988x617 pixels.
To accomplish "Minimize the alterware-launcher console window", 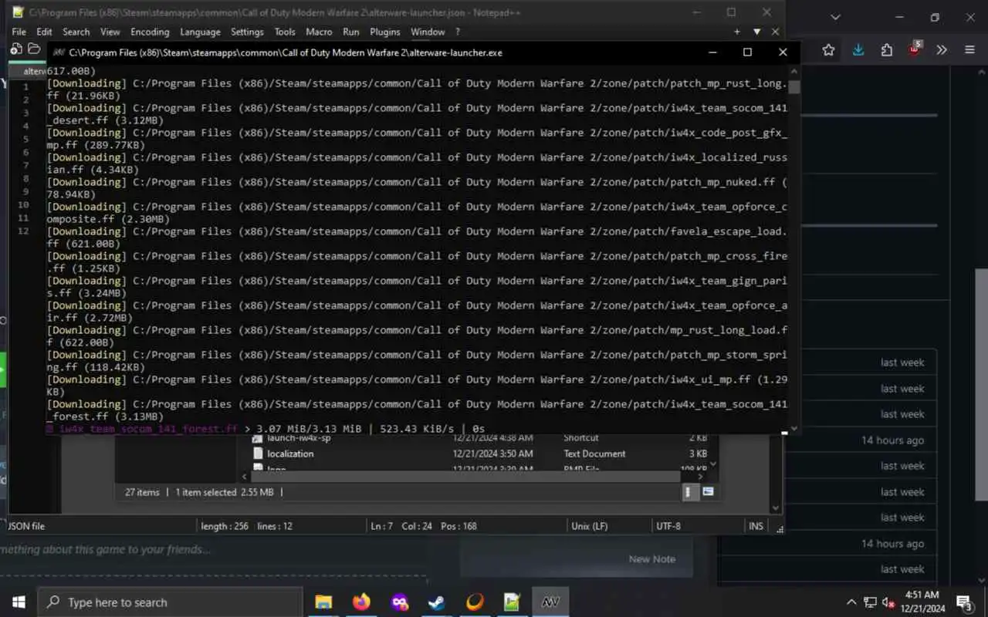I will tap(712, 52).
